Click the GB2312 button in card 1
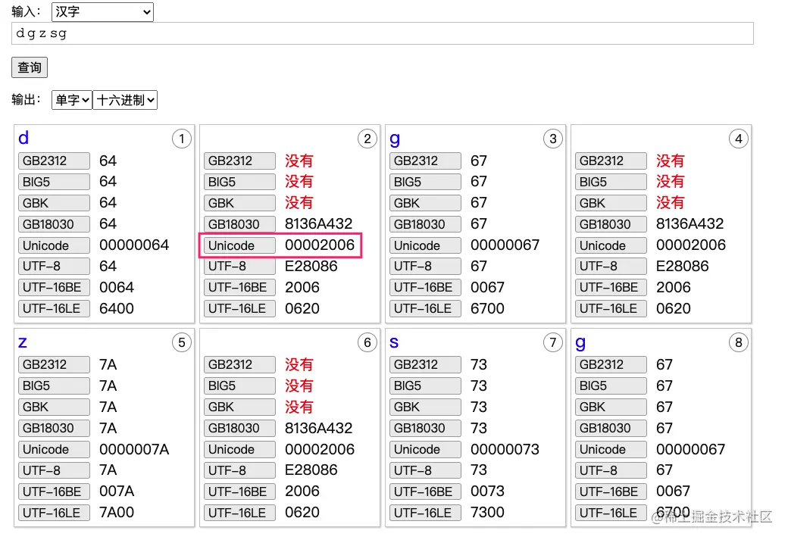 55,161
